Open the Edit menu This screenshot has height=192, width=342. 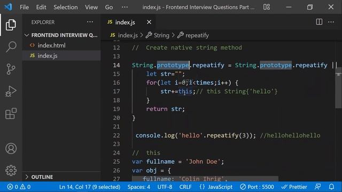click(x=41, y=7)
